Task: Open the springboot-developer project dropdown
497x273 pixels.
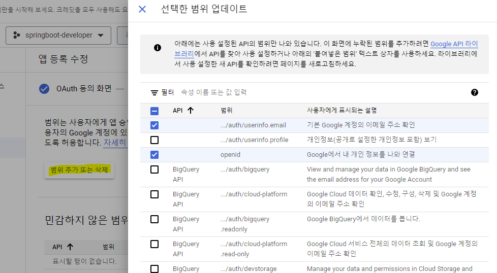Action: [58, 36]
